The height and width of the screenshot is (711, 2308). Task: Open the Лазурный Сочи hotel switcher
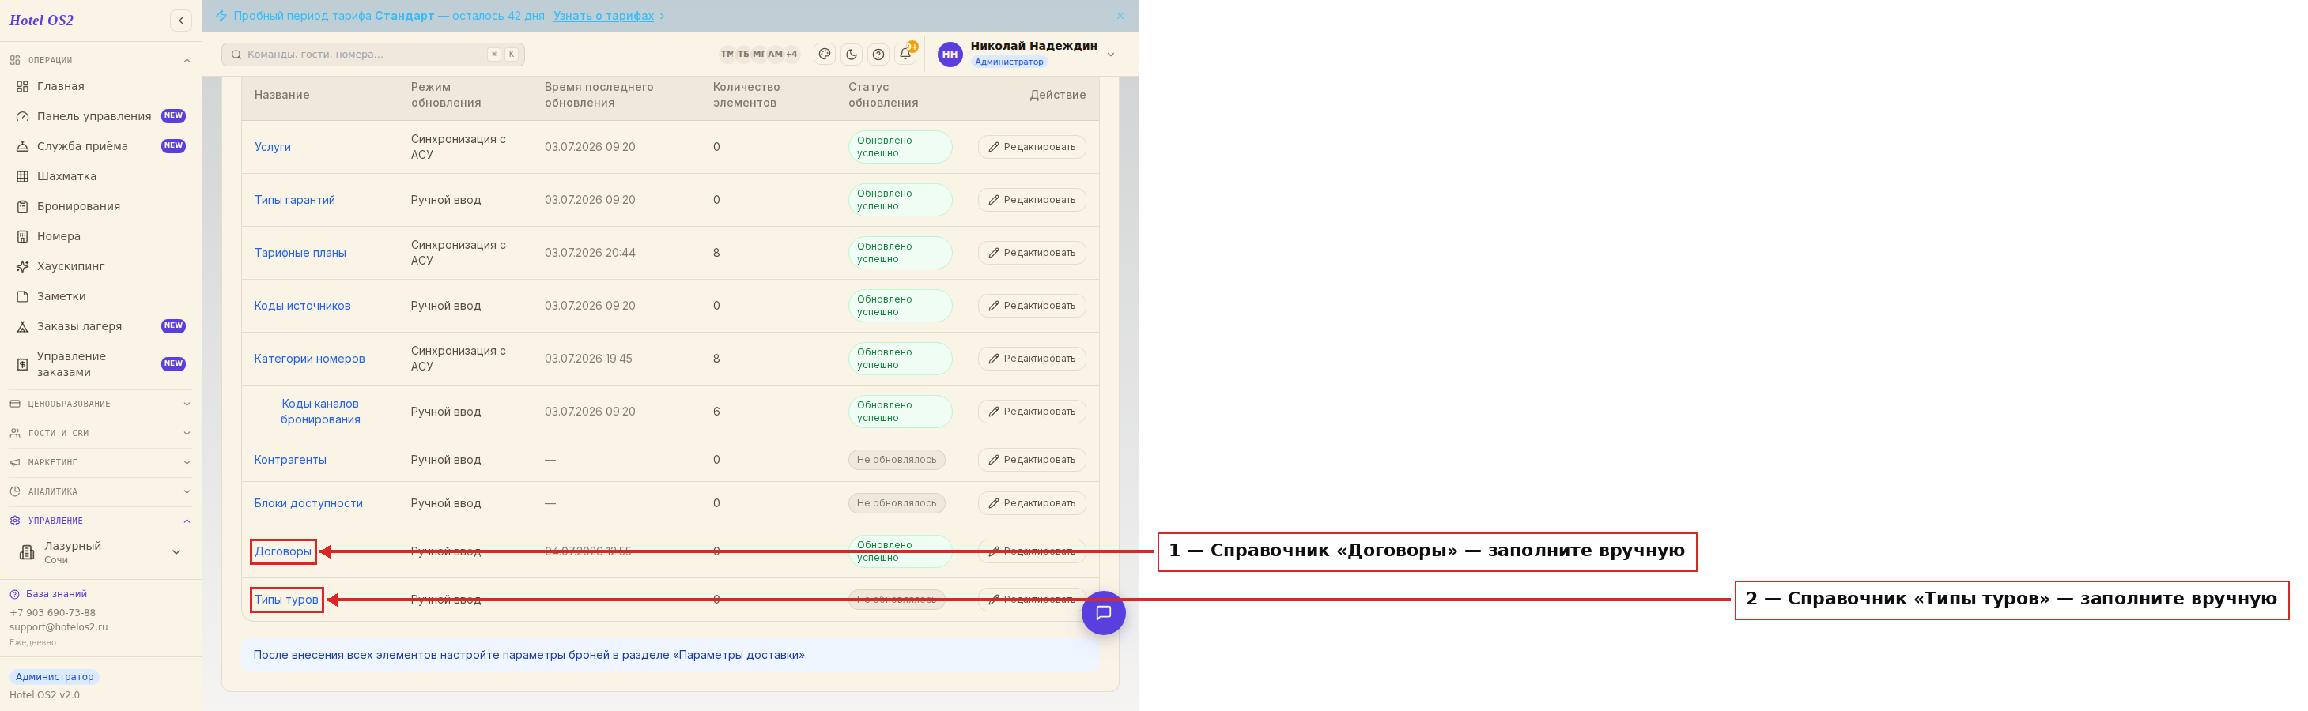(x=100, y=552)
